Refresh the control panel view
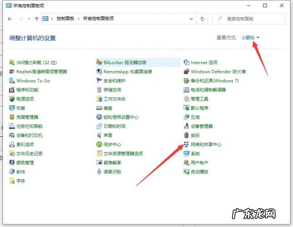The height and width of the screenshot is (227, 293). pyautogui.click(x=202, y=19)
